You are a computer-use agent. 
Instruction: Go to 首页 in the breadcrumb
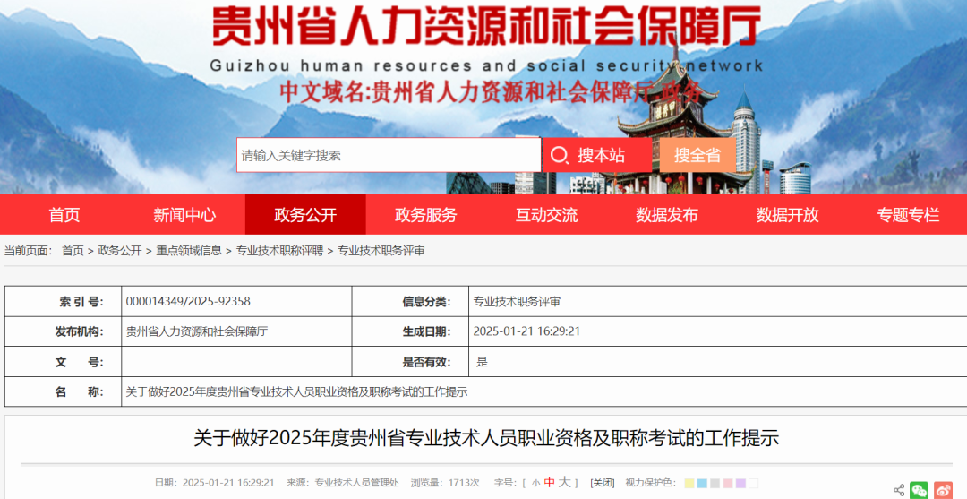(73, 251)
